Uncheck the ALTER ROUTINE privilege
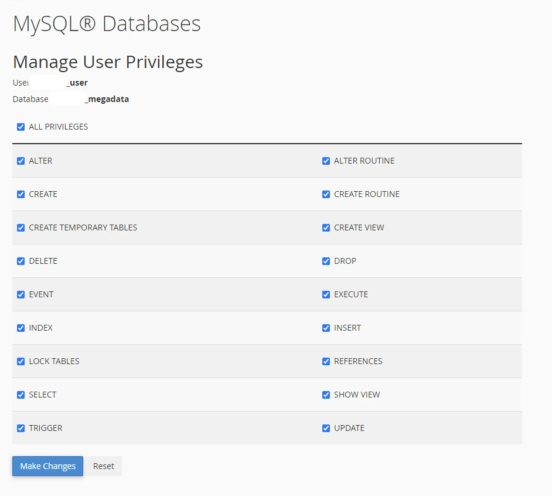This screenshot has width=552, height=496. pyautogui.click(x=326, y=161)
